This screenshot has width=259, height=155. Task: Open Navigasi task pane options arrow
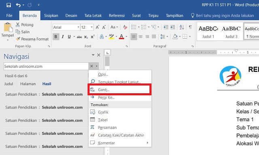point(93,55)
